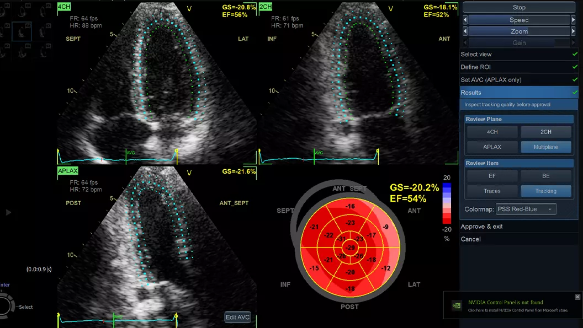Toggle the Multiplane review plane
Screen dimensions: 583x328
(546, 147)
